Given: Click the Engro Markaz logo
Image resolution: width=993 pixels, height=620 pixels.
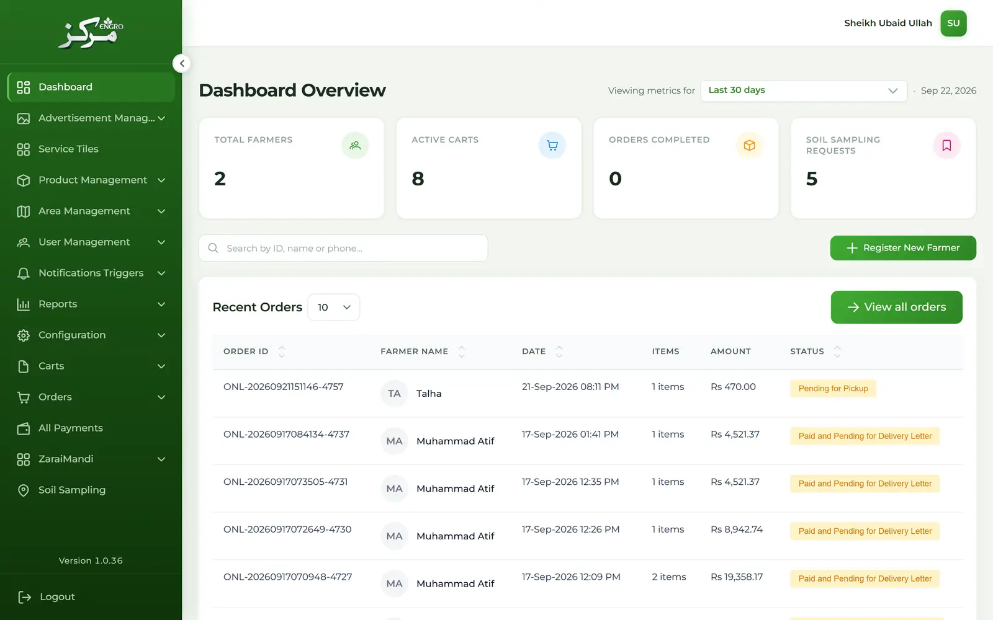Looking at the screenshot, I should (x=91, y=32).
